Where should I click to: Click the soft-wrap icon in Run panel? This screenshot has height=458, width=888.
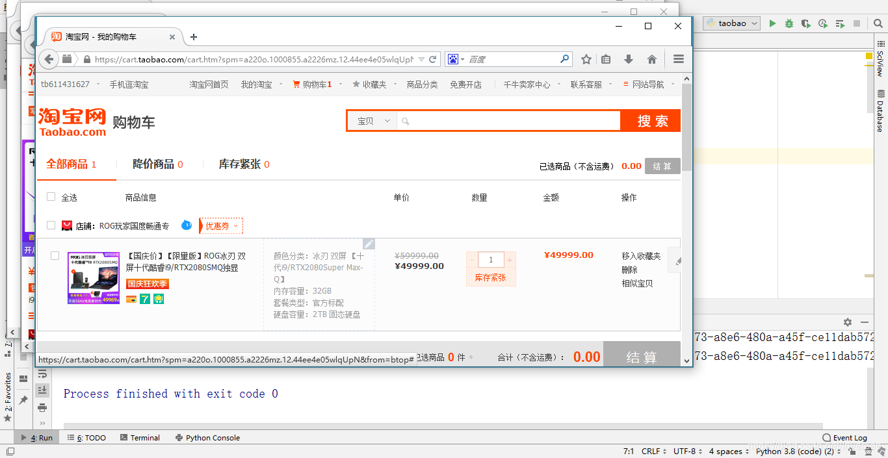(x=42, y=374)
